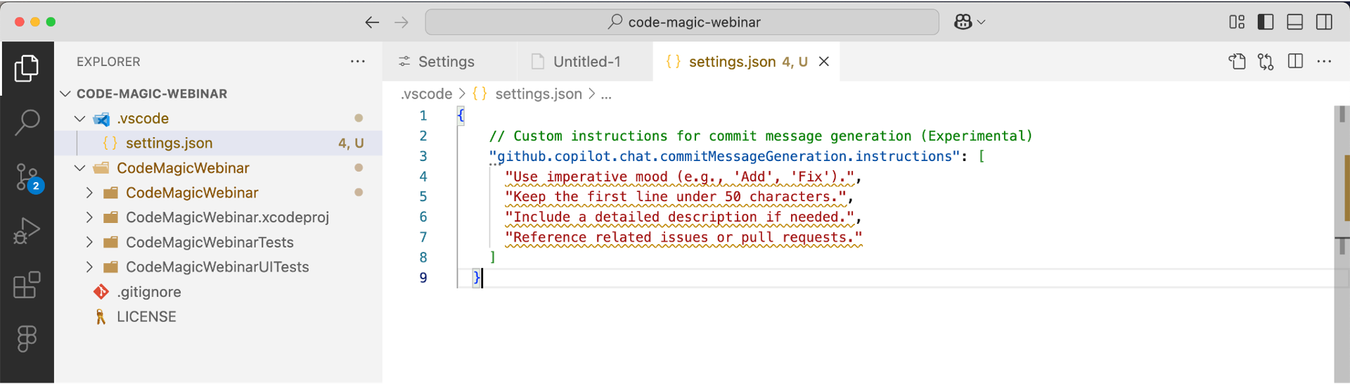This screenshot has width=1350, height=384.
Task: Open changes icon in editor toolbar
Action: pyautogui.click(x=1237, y=62)
